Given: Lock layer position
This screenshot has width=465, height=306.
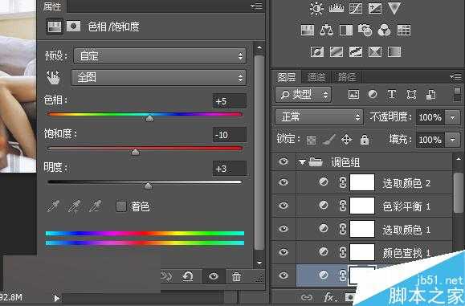Looking at the screenshot, I should click(x=346, y=140).
